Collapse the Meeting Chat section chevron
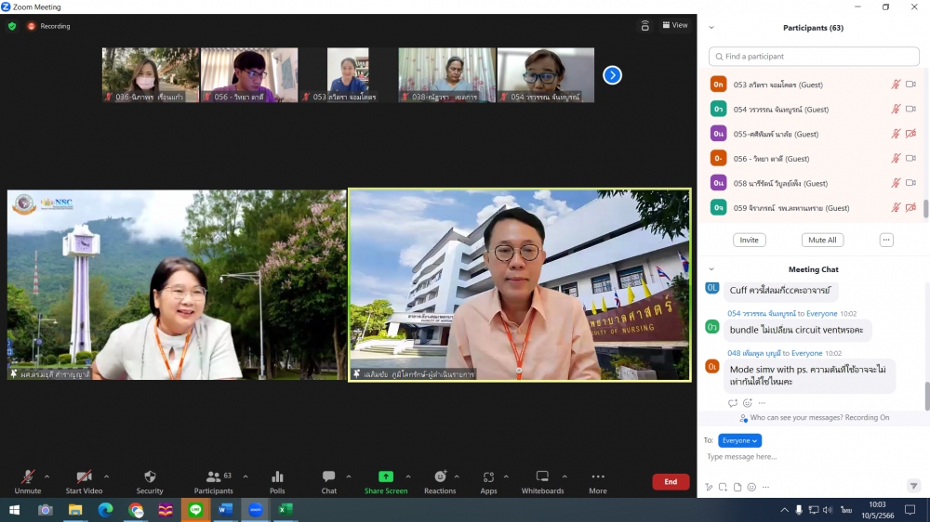 (711, 269)
